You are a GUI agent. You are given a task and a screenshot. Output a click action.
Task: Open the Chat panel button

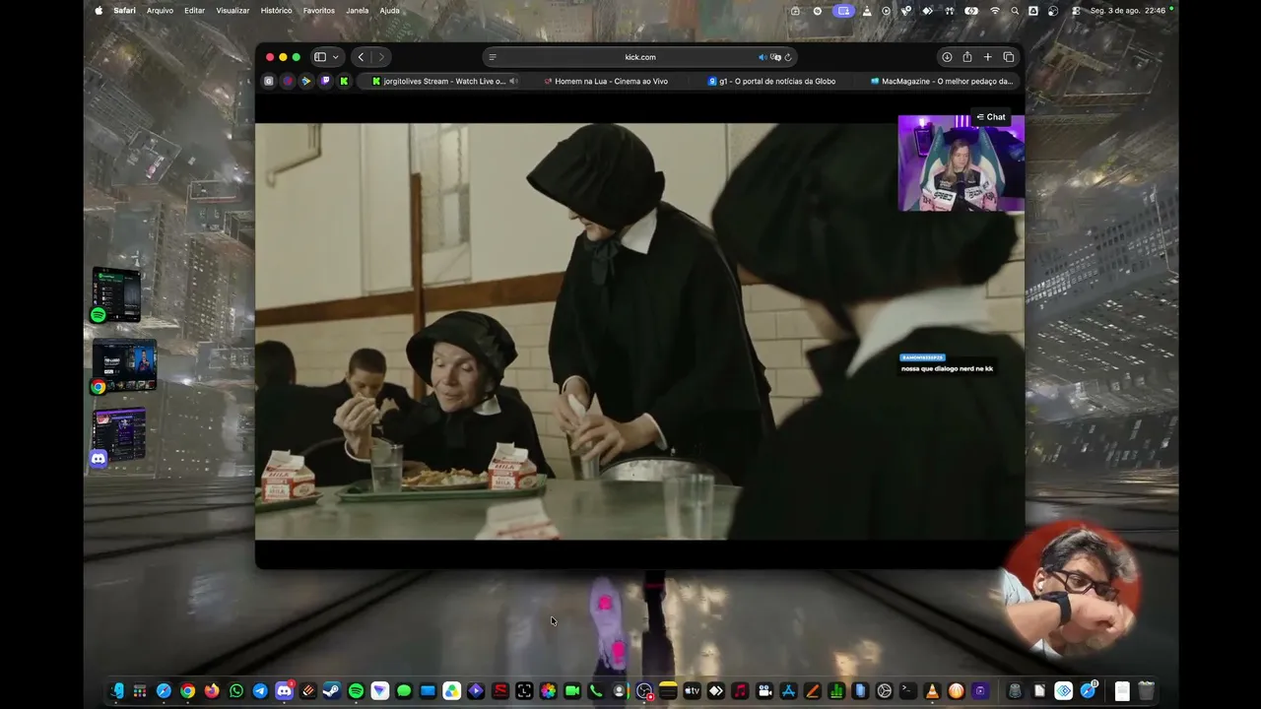[991, 117]
